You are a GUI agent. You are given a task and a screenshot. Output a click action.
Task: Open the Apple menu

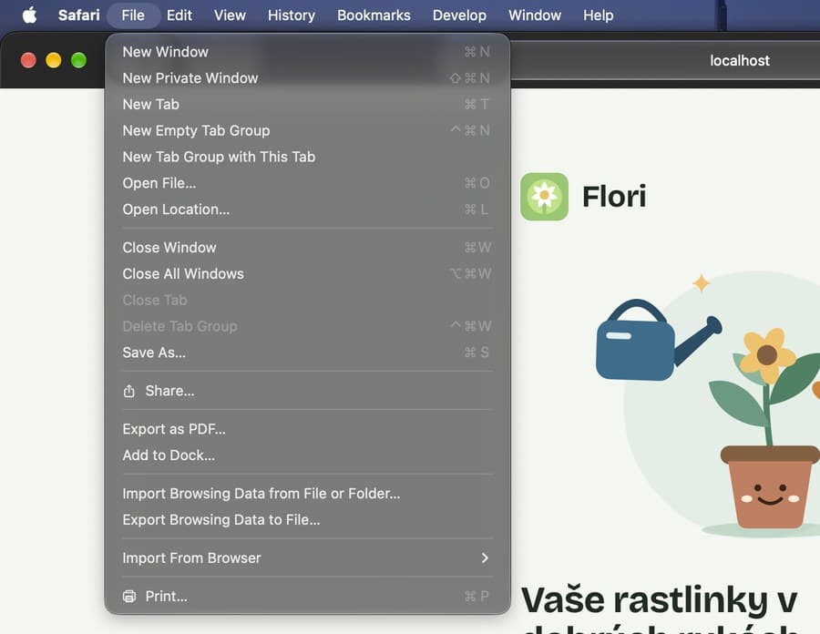[30, 15]
